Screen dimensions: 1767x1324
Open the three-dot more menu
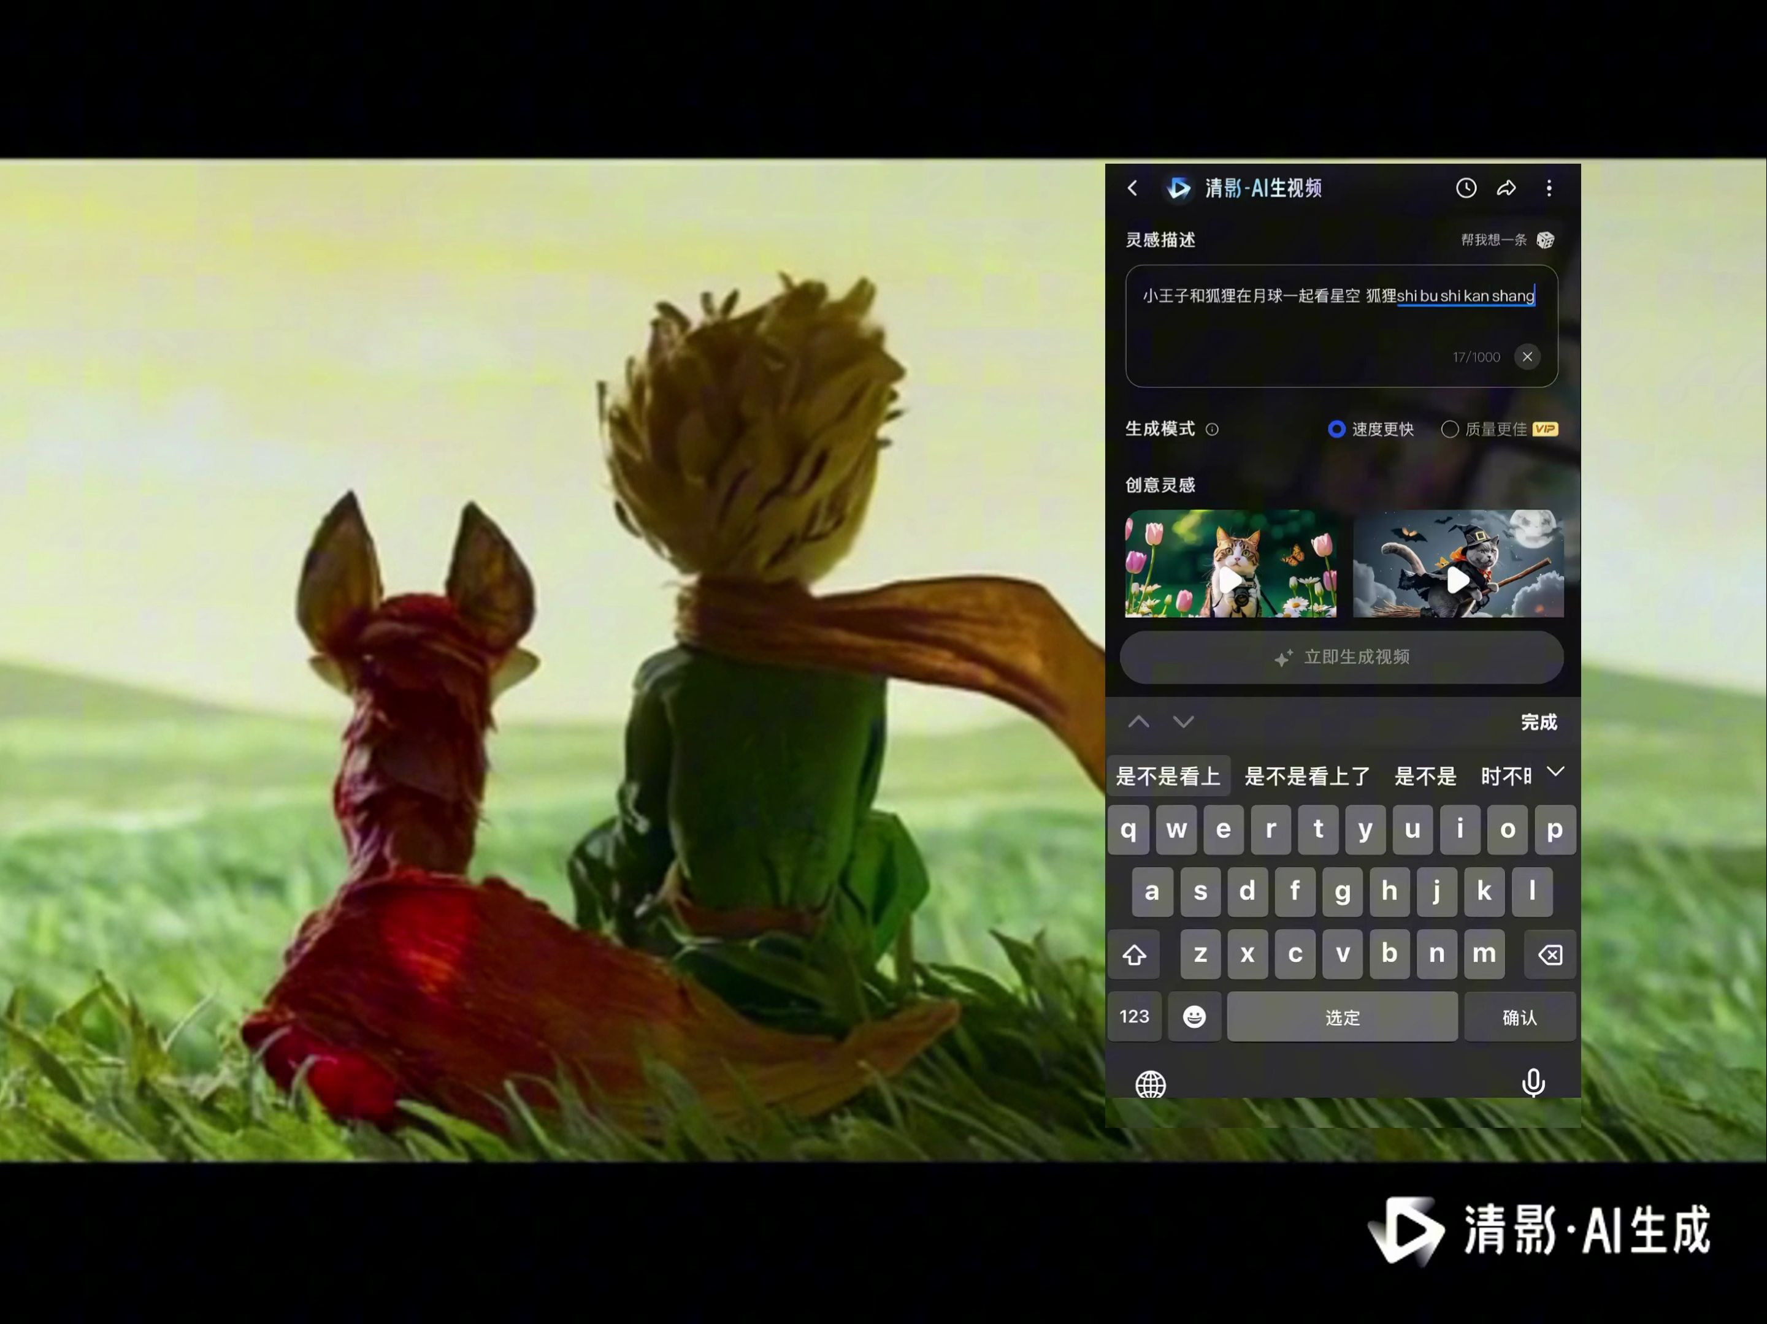1549,188
